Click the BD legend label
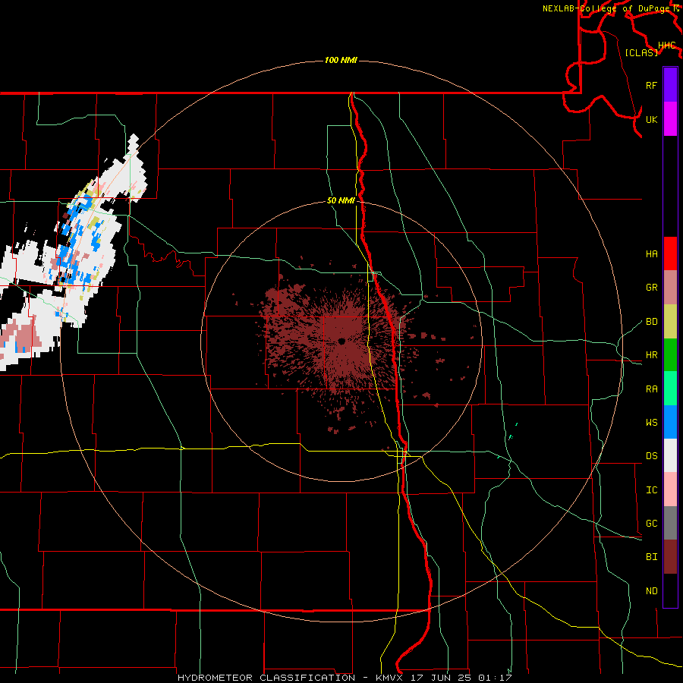Screen dimensions: 683x683 click(651, 322)
